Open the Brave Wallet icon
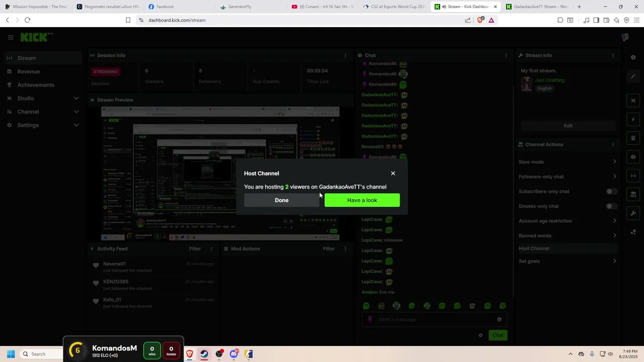 [x=606, y=20]
